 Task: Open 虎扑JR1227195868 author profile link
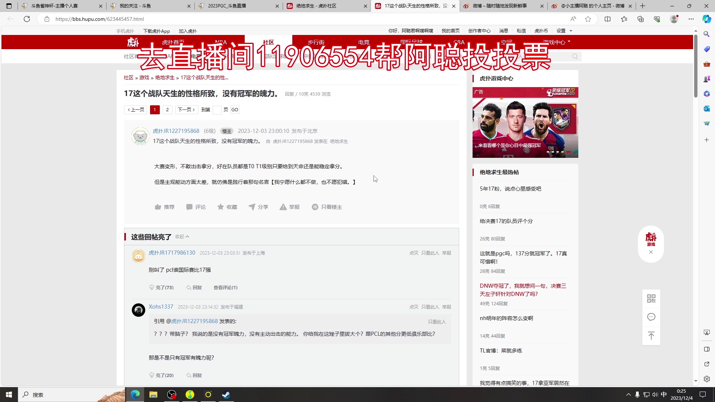pos(176,131)
